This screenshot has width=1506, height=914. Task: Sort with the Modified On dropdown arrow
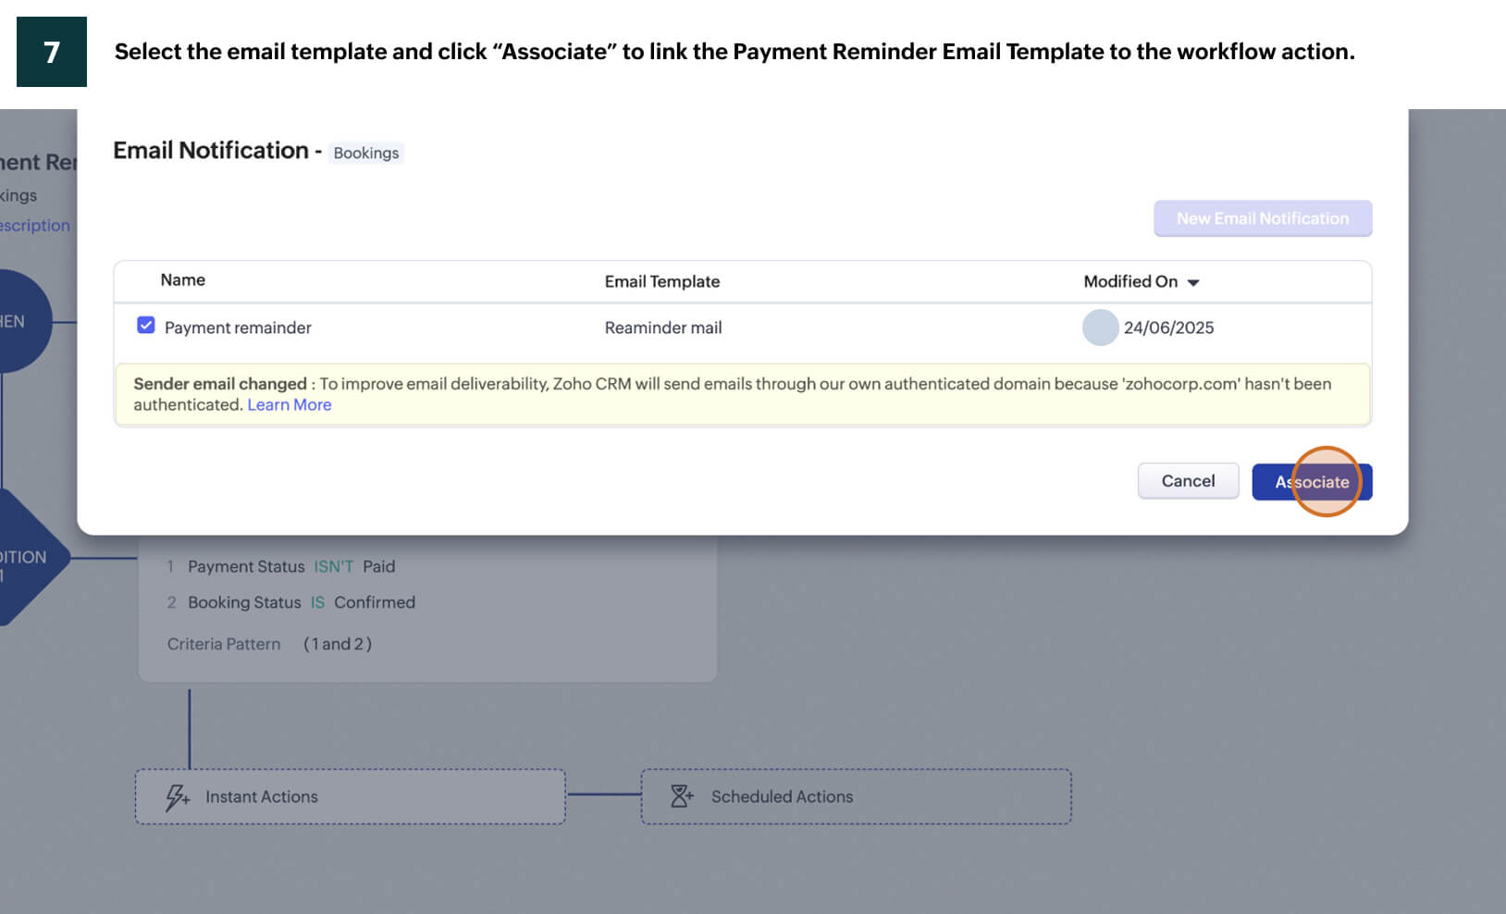coord(1193,282)
